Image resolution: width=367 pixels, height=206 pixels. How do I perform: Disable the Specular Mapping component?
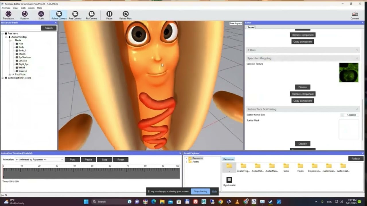tap(302, 87)
